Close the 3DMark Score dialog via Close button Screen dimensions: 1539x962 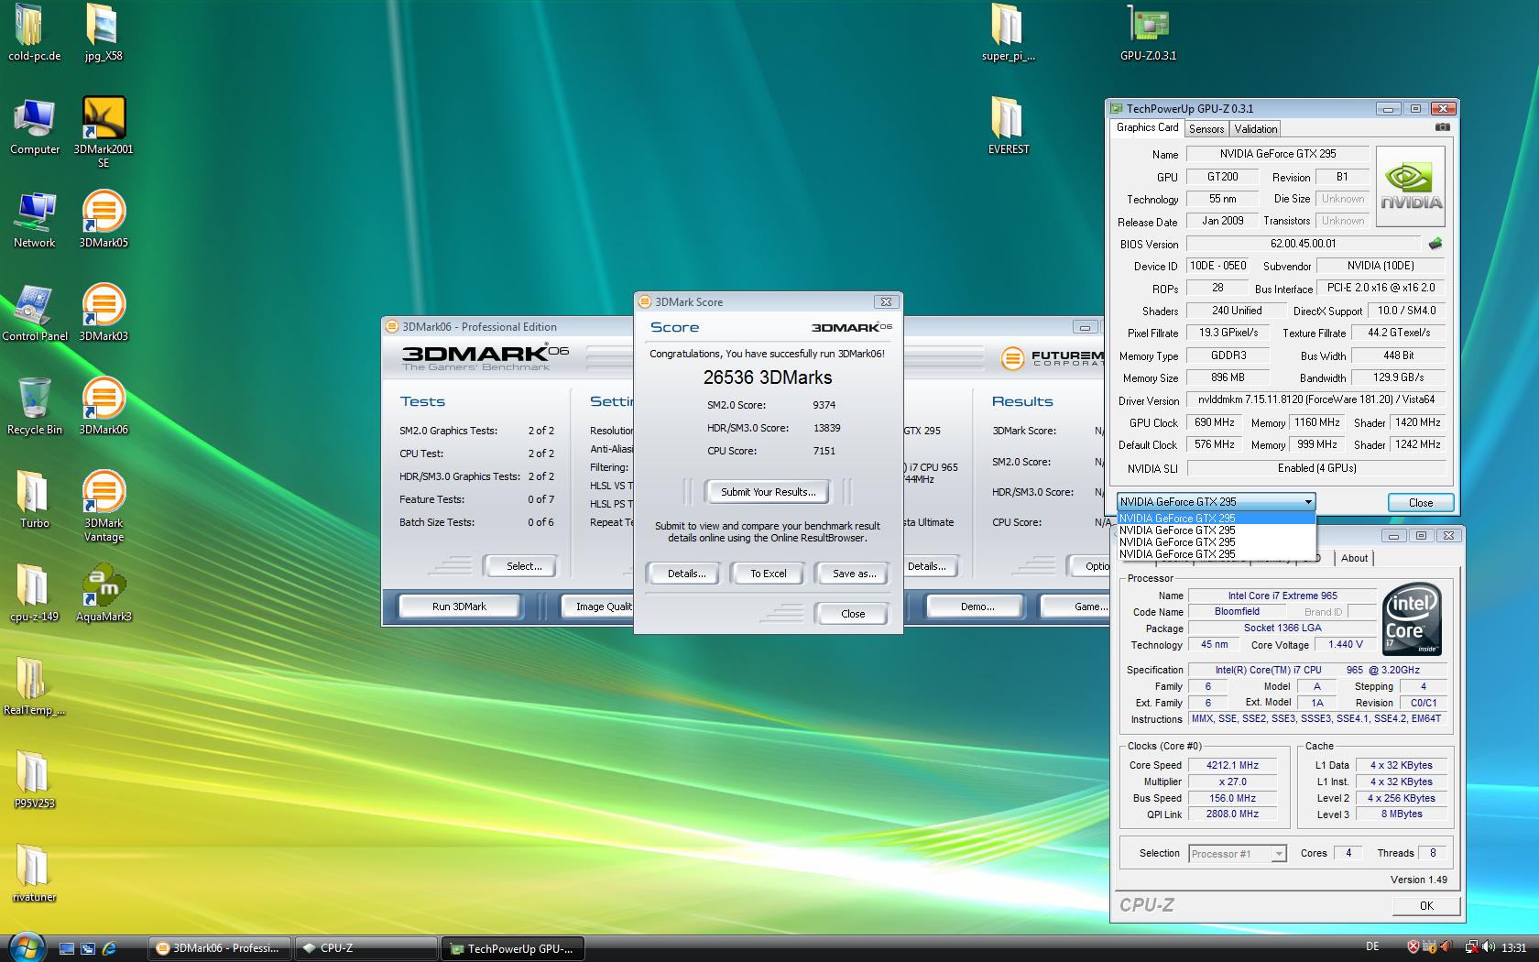click(853, 614)
